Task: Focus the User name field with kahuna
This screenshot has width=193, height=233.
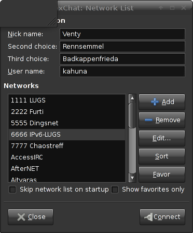Action: pos(122,71)
